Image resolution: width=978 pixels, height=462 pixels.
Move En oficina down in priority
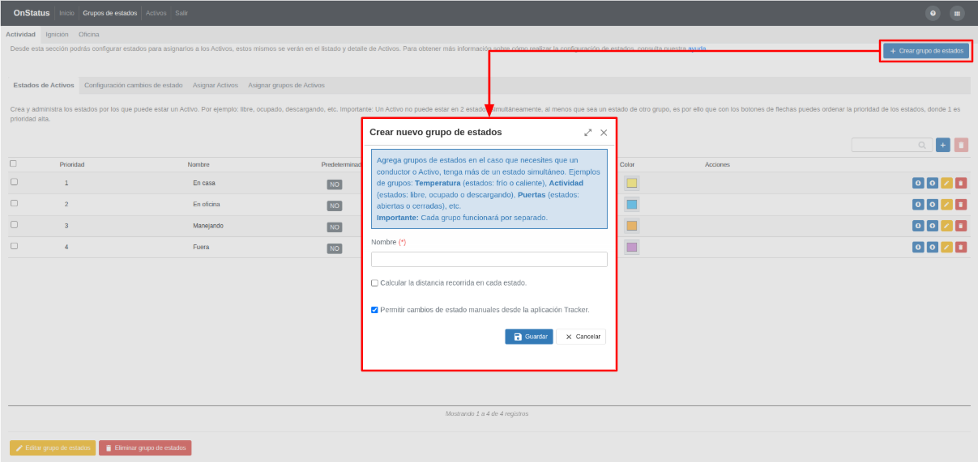click(x=918, y=204)
